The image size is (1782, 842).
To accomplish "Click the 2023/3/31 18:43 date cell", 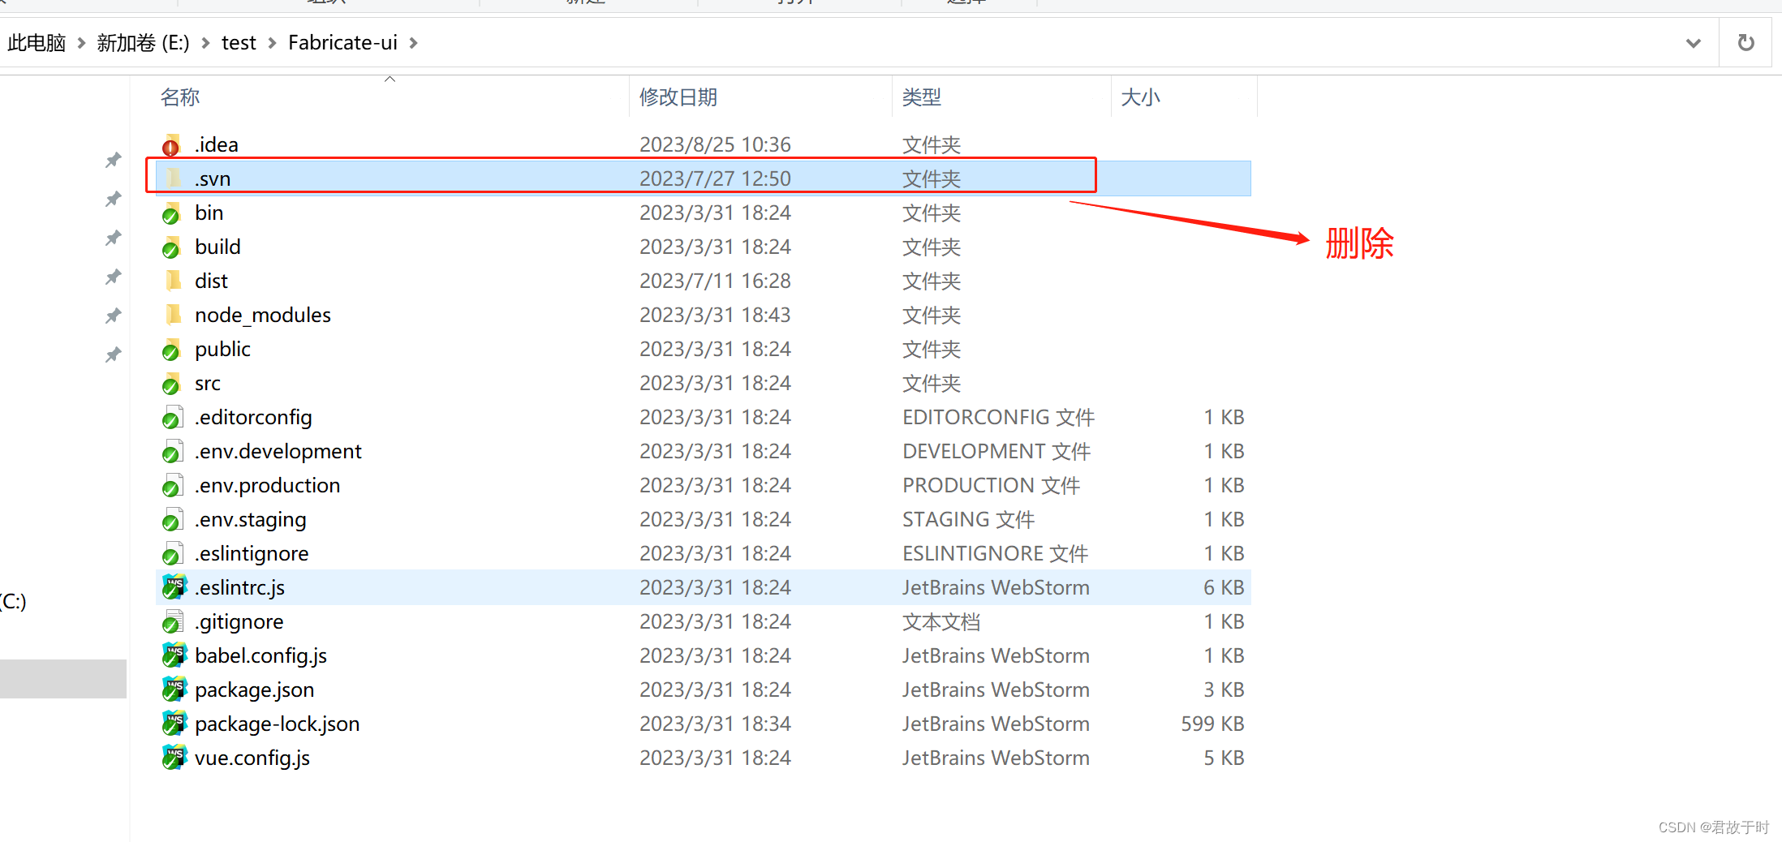I will click(715, 315).
